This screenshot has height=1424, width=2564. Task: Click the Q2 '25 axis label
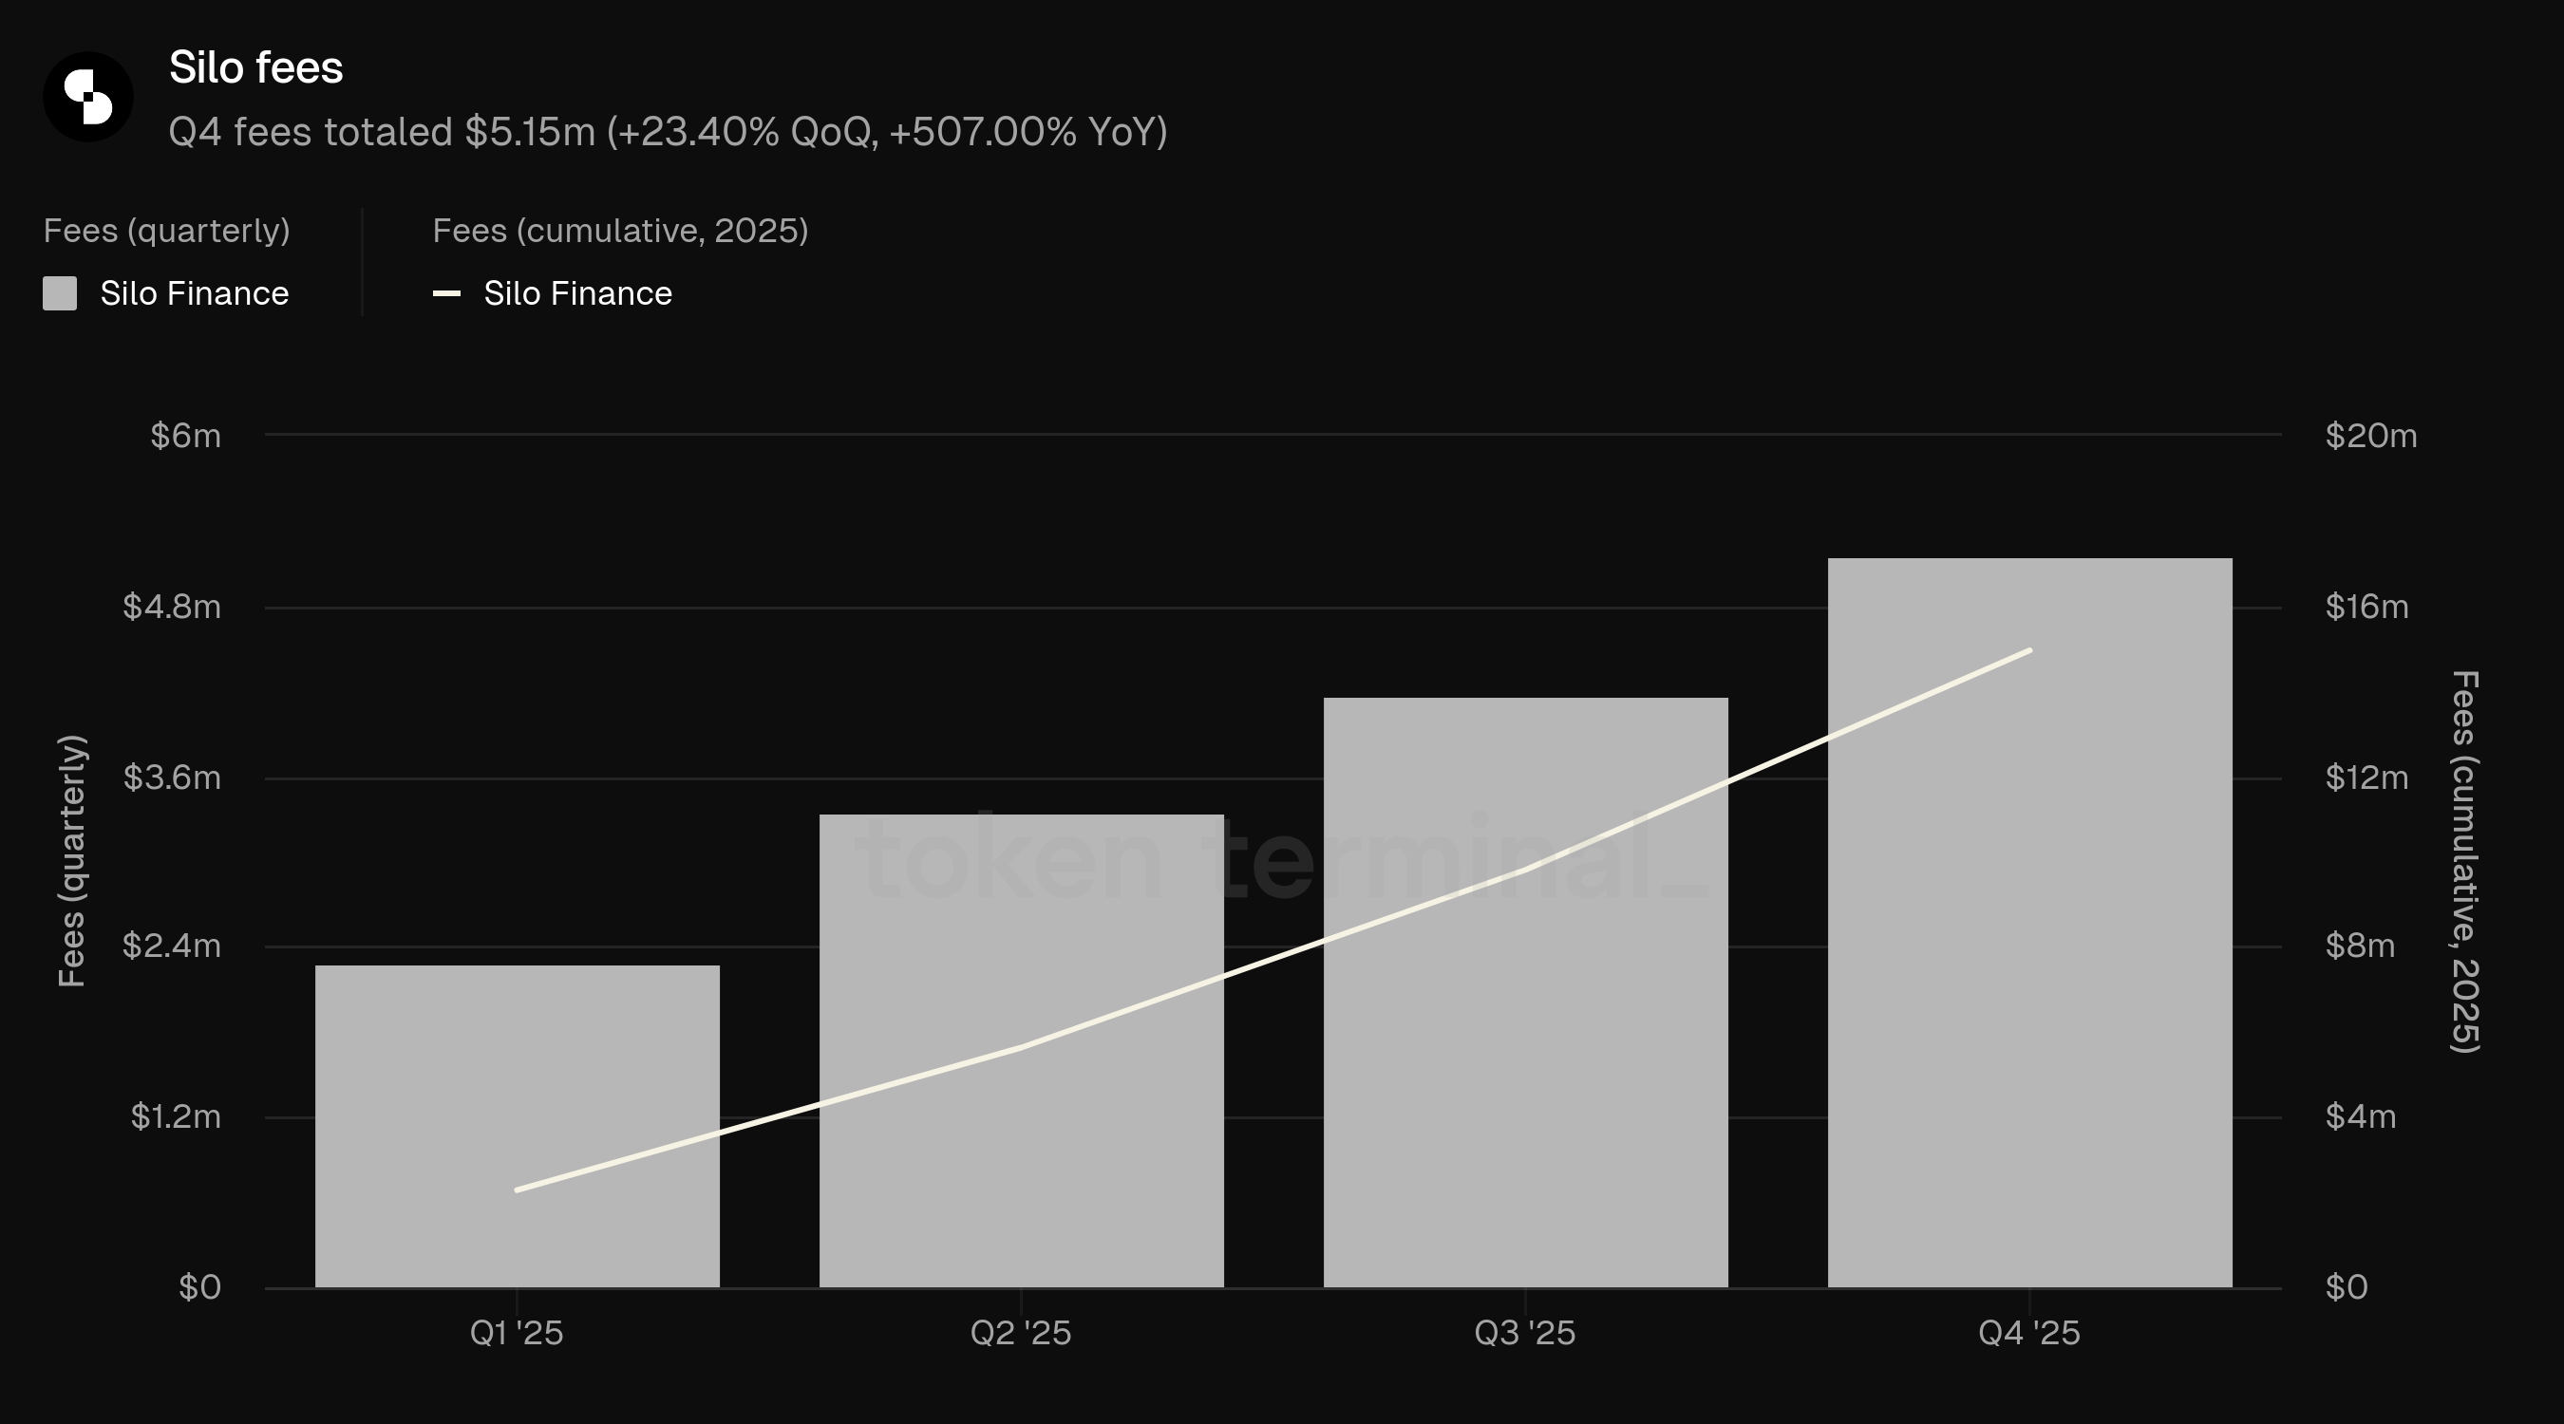coord(1021,1333)
